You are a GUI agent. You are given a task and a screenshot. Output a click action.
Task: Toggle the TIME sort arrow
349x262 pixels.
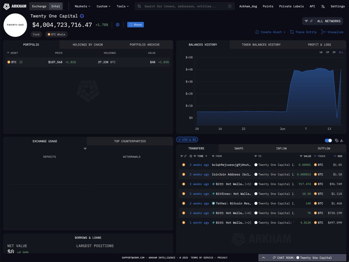(x=206, y=156)
